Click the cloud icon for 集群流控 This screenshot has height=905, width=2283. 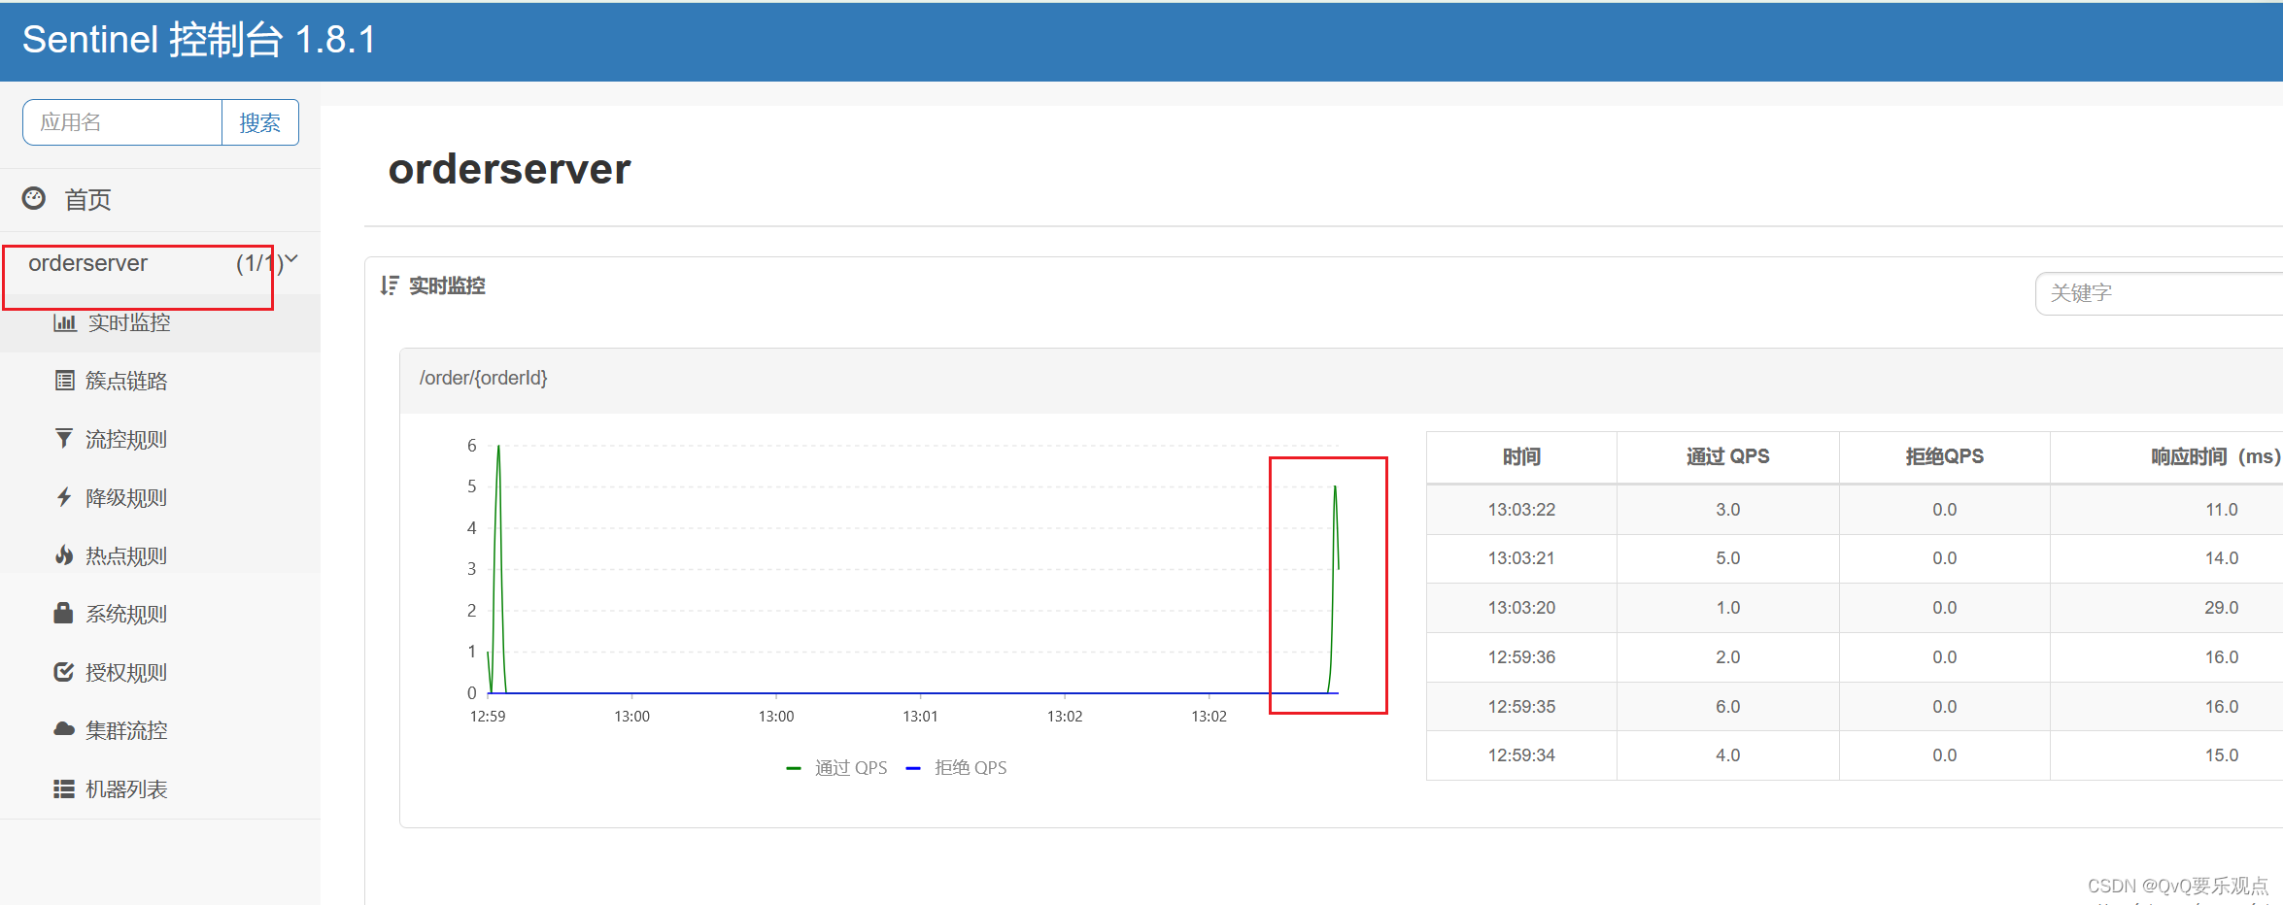[x=64, y=729]
